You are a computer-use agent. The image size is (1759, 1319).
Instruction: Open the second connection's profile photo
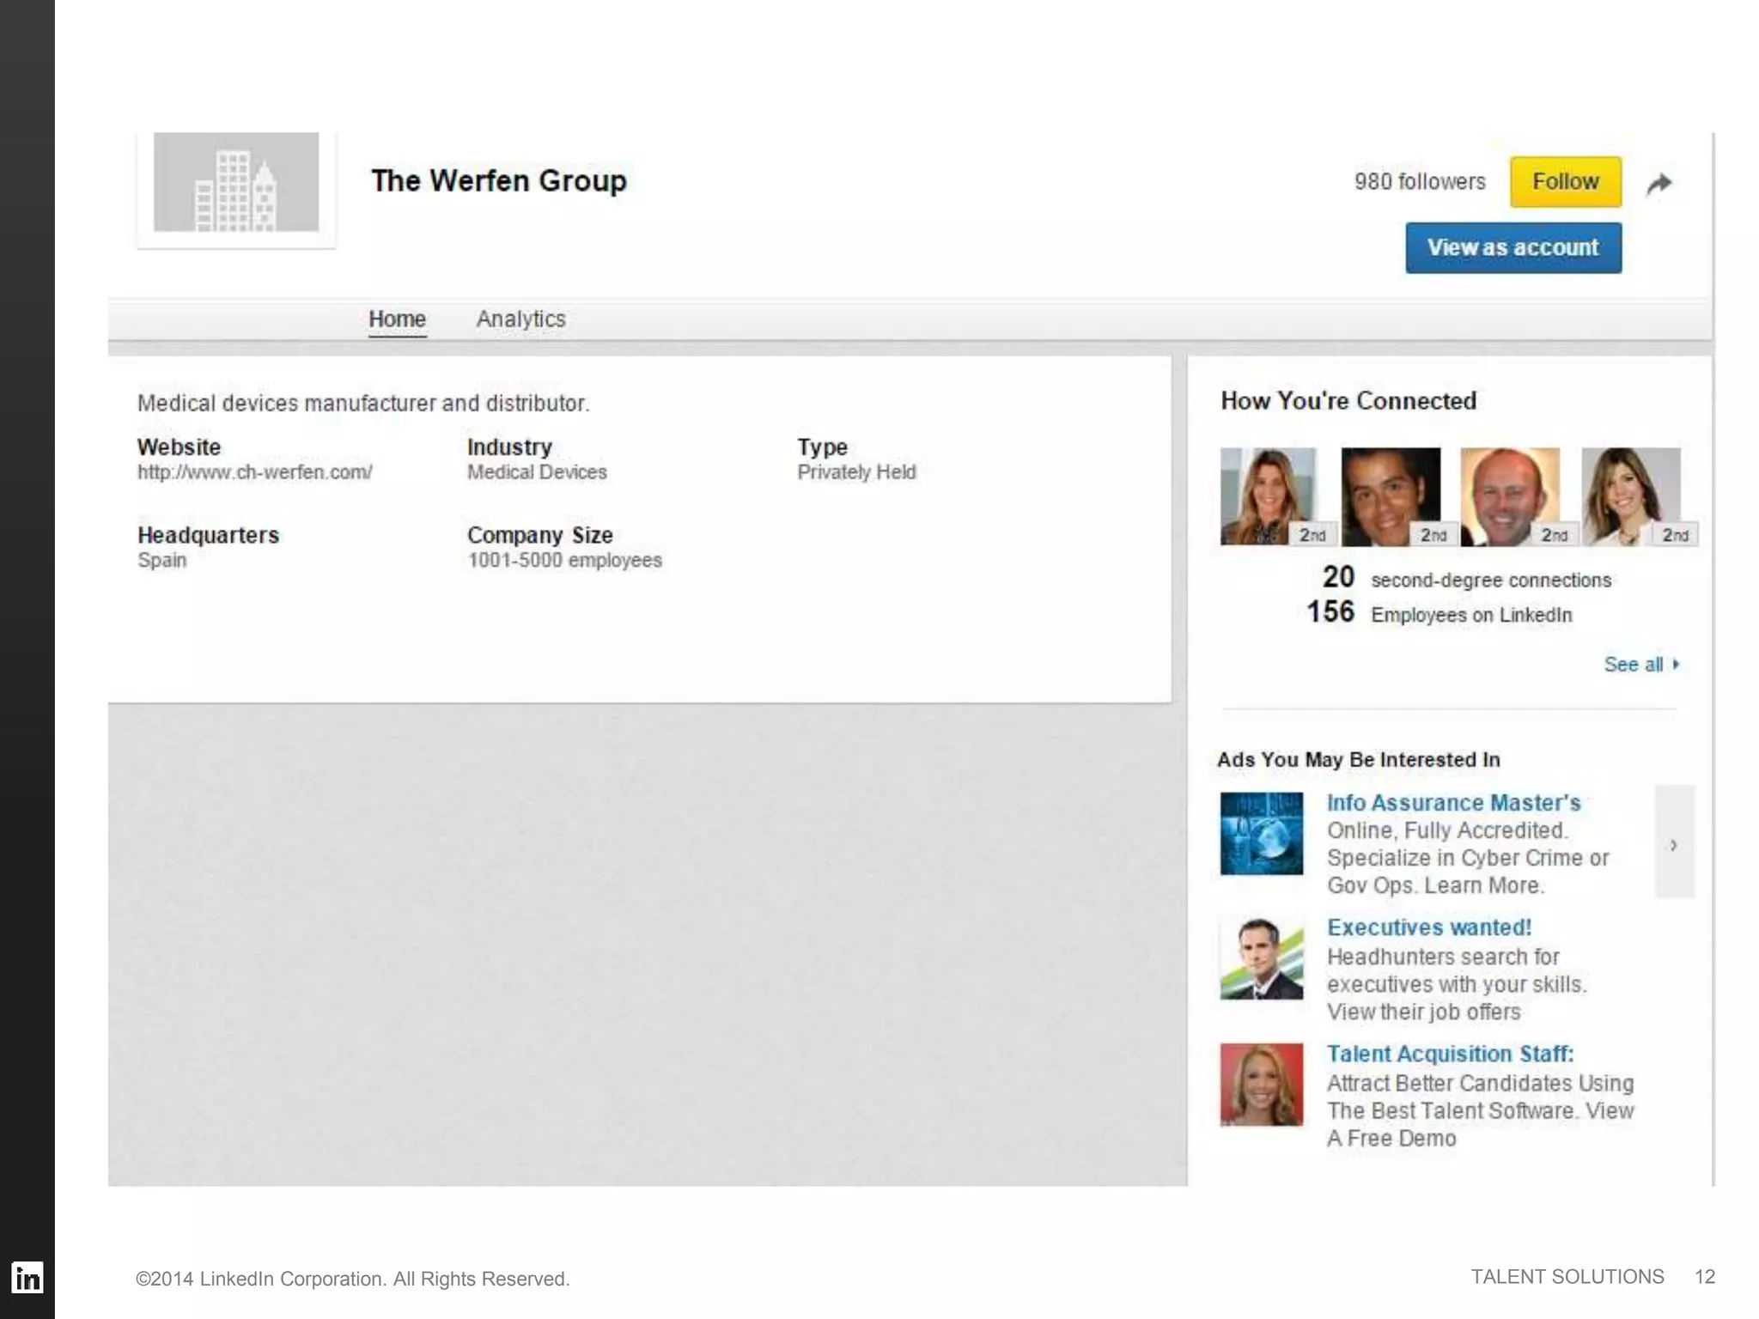[1391, 496]
